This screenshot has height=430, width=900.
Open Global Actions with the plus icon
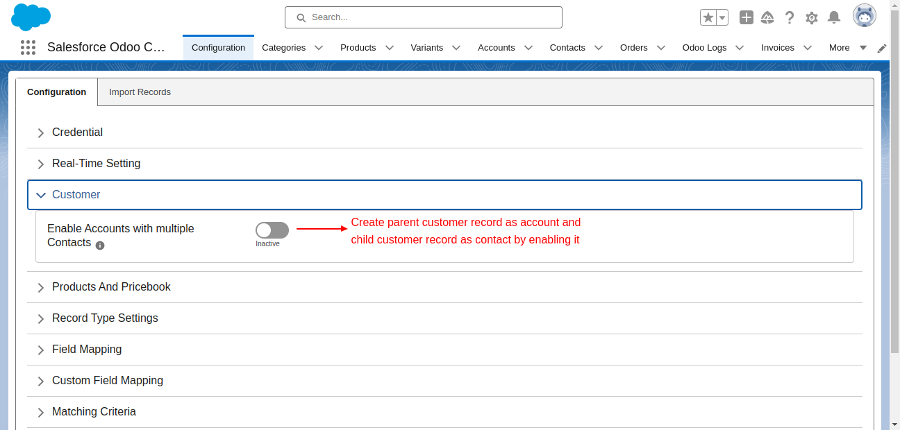pos(746,17)
